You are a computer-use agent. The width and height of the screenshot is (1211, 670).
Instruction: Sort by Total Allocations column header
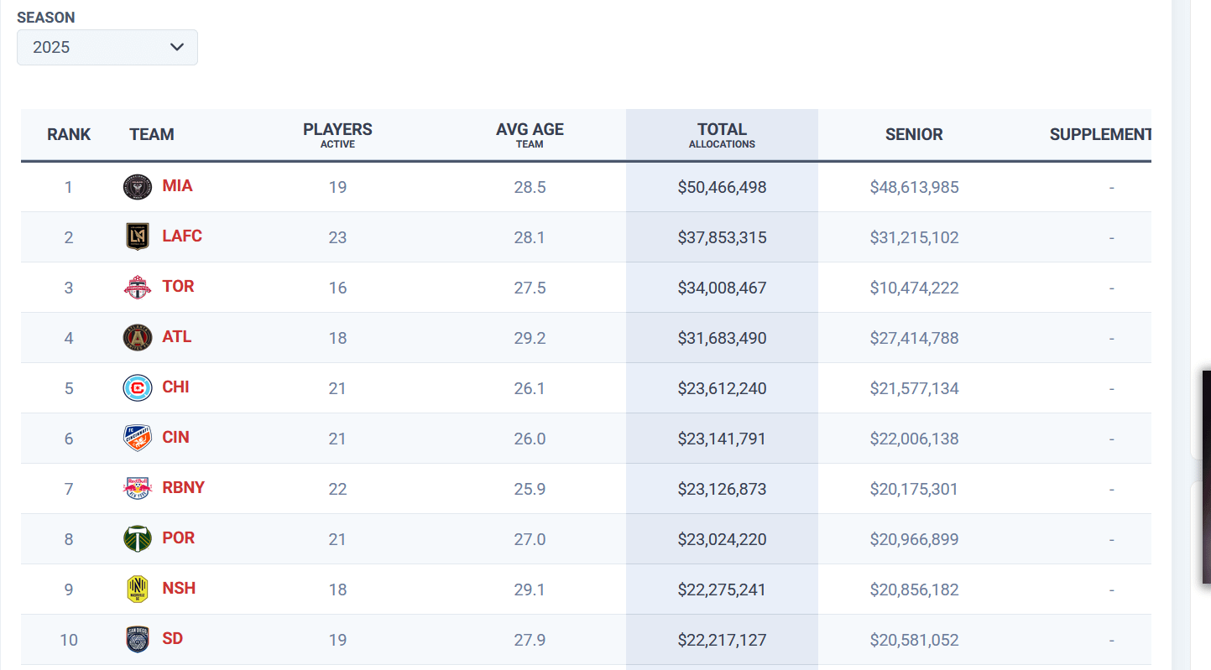pyautogui.click(x=722, y=134)
